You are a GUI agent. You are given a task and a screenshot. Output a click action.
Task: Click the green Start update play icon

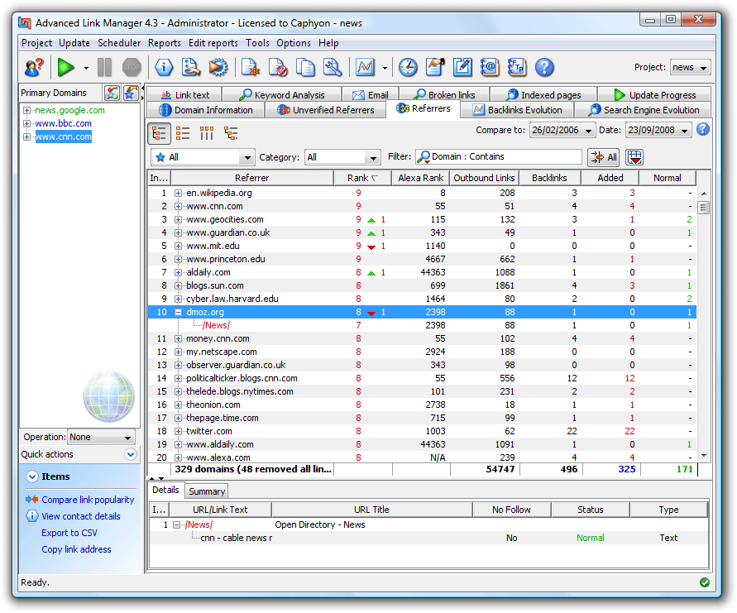[x=66, y=67]
